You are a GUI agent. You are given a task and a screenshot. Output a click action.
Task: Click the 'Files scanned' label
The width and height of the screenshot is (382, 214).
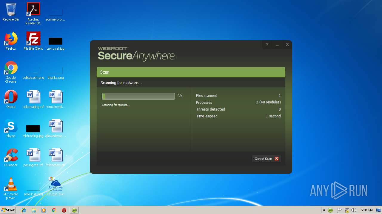click(207, 96)
